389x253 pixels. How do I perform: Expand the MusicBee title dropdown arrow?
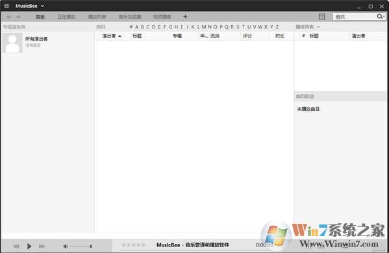(x=42, y=6)
